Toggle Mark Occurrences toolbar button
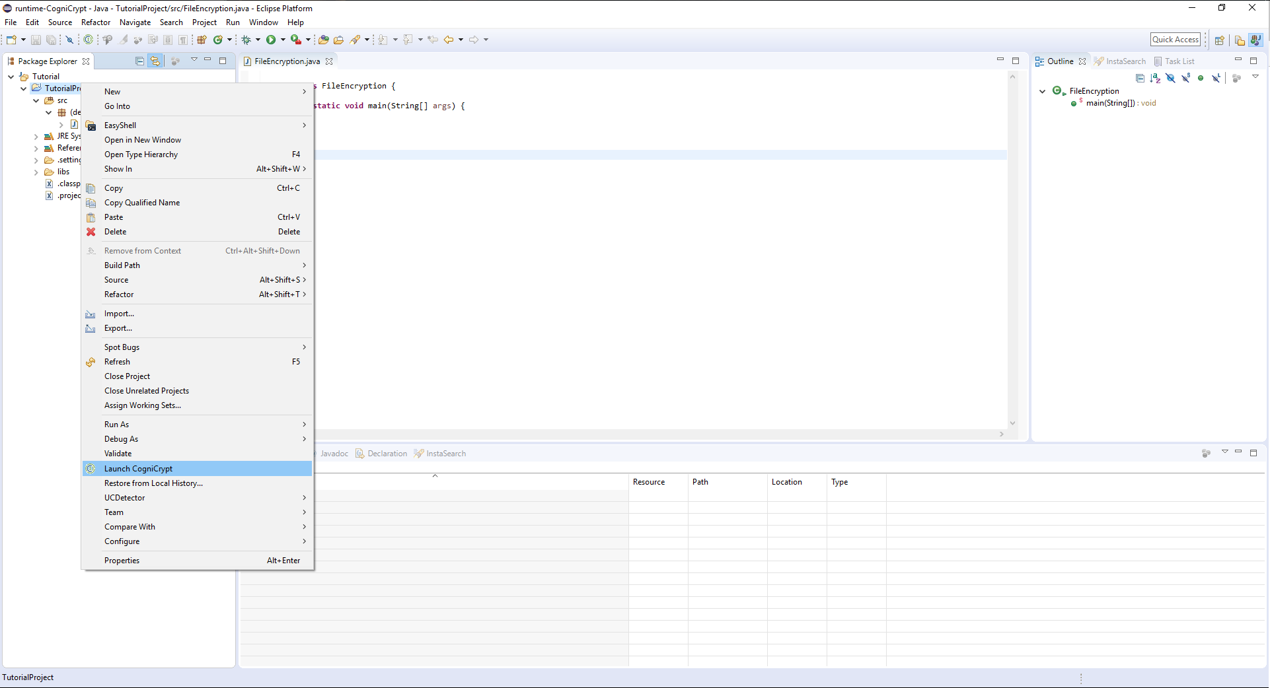This screenshot has height=688, width=1270. (123, 40)
